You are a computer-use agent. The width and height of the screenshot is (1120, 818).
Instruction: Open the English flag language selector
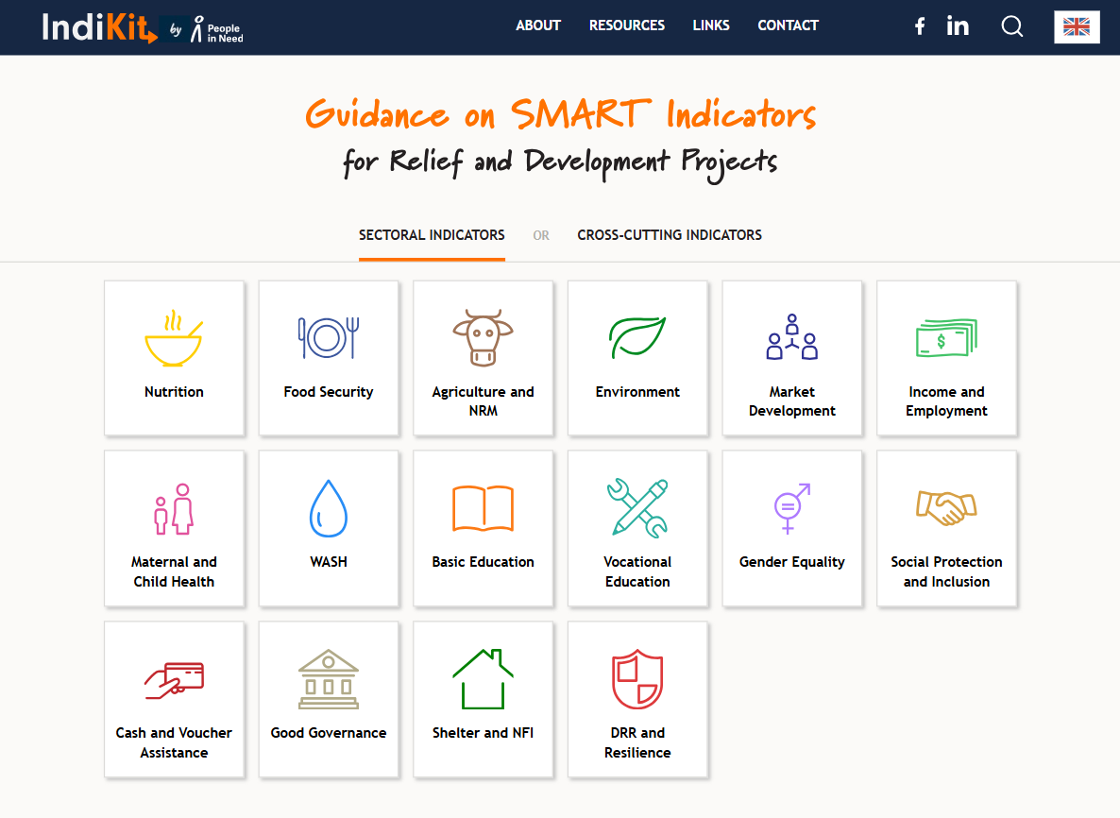coord(1077,26)
